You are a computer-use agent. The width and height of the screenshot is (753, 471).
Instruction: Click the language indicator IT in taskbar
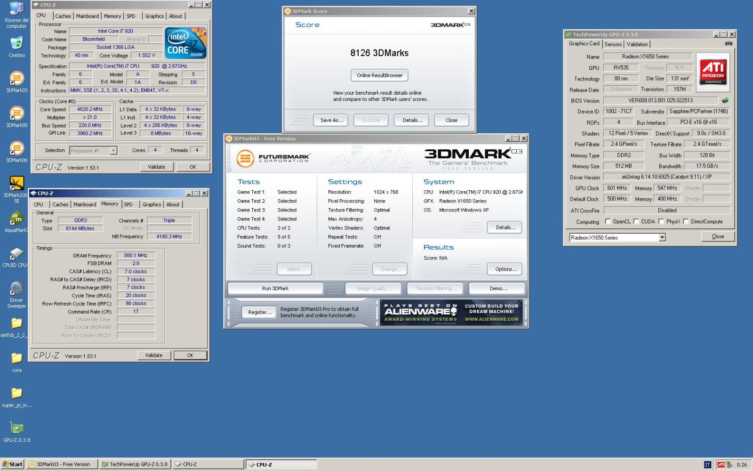707,464
